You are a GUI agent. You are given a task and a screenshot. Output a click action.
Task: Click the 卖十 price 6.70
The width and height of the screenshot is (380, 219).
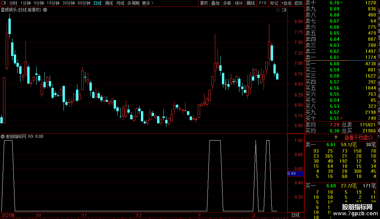tap(335, 3)
